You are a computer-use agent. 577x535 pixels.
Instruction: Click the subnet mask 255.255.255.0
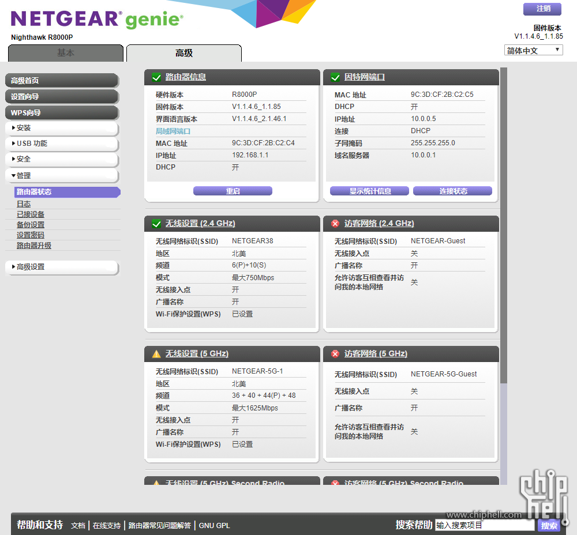point(433,143)
